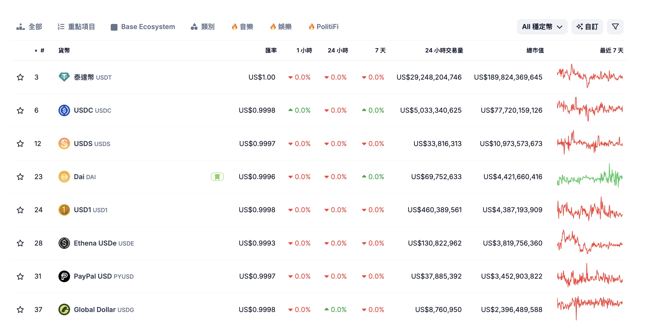Toggle favorite star for USD1

[20, 210]
